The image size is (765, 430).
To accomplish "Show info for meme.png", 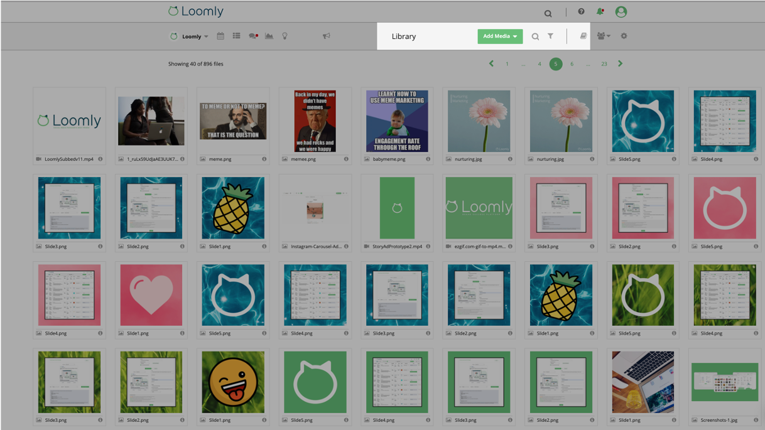I will (x=264, y=159).
